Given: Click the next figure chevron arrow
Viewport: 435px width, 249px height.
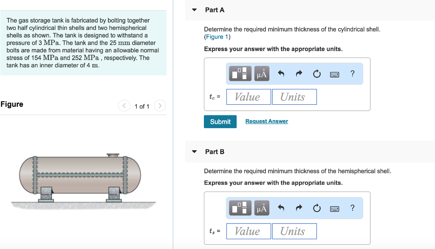Looking at the screenshot, I should (159, 106).
